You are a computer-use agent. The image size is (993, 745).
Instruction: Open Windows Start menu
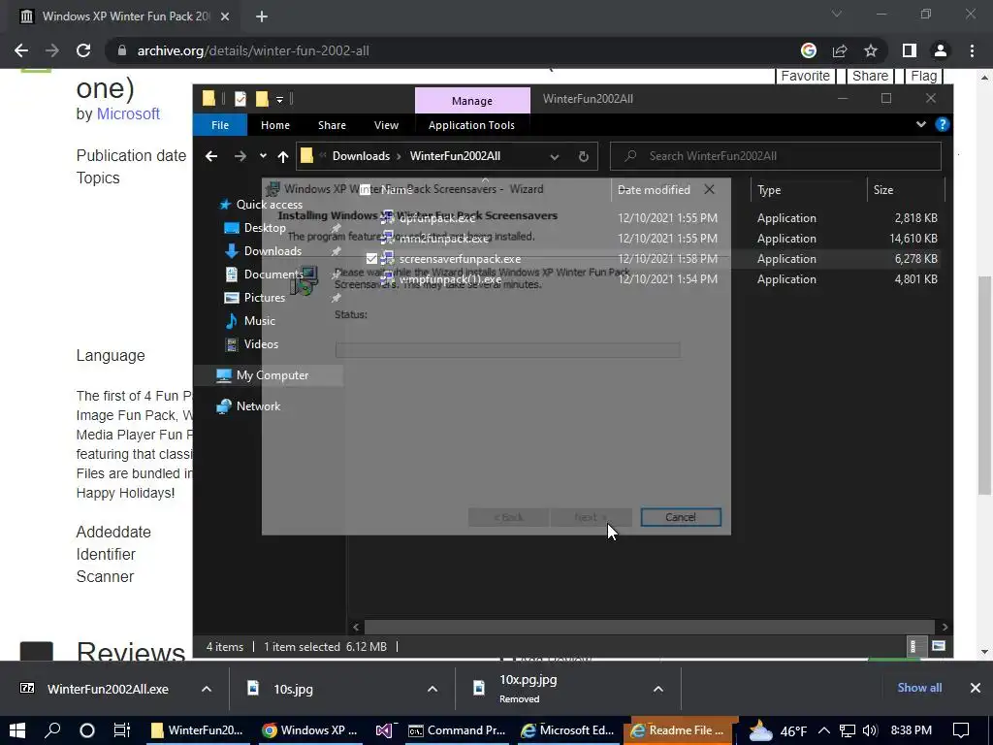click(x=17, y=730)
